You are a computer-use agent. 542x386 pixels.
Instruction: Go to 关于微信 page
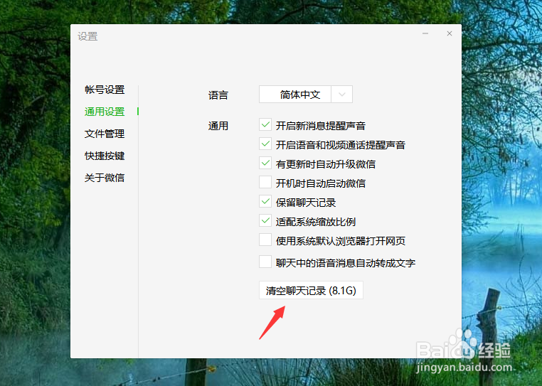click(x=105, y=178)
